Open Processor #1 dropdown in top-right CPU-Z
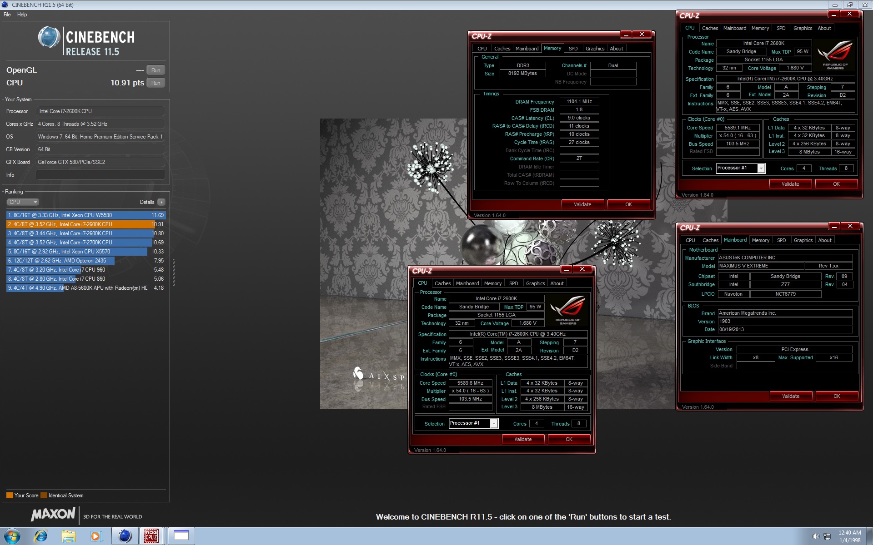Image resolution: width=873 pixels, height=545 pixels. [x=761, y=168]
